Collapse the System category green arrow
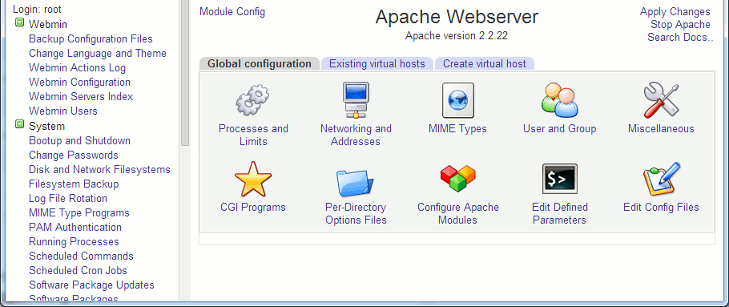 [19, 124]
